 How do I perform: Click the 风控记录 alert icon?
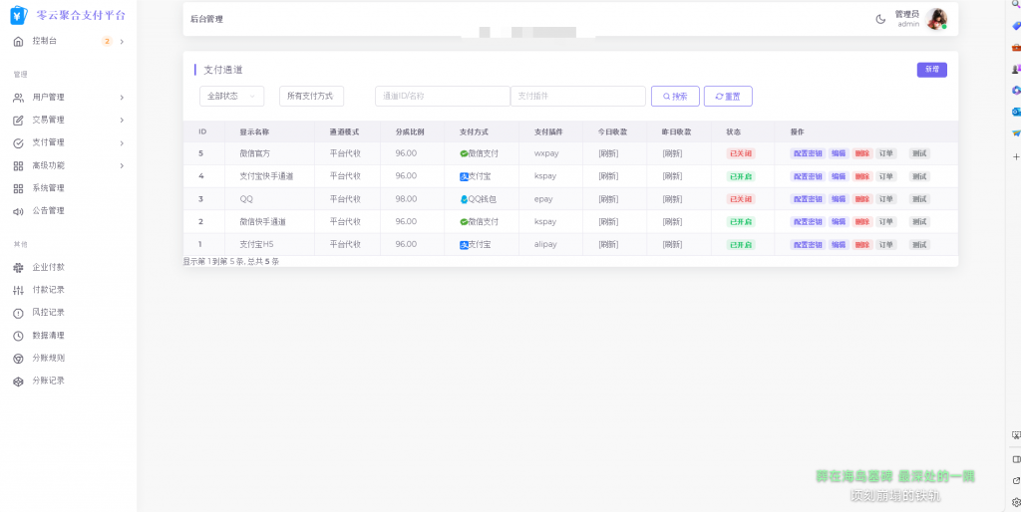(18, 313)
